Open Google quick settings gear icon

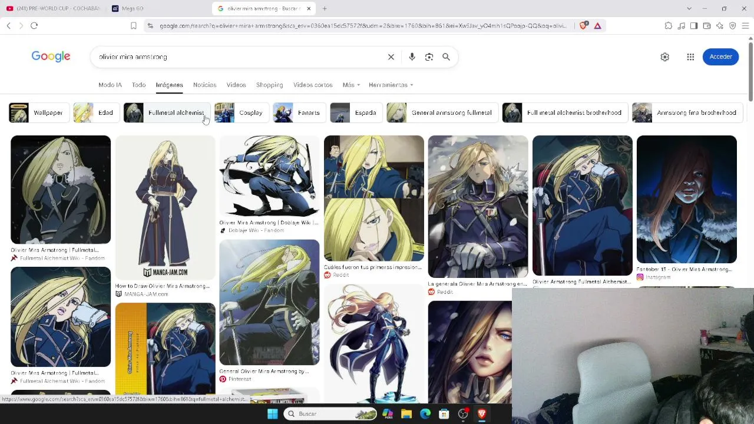point(664,57)
